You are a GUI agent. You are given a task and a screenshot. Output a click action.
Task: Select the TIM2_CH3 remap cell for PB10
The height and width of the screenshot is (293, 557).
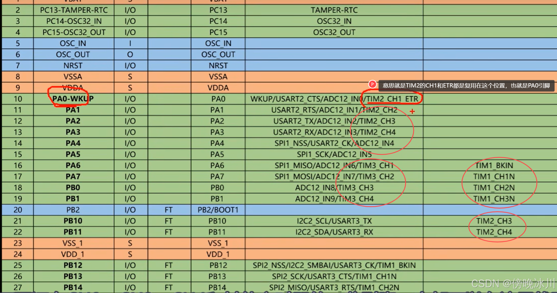(x=494, y=221)
